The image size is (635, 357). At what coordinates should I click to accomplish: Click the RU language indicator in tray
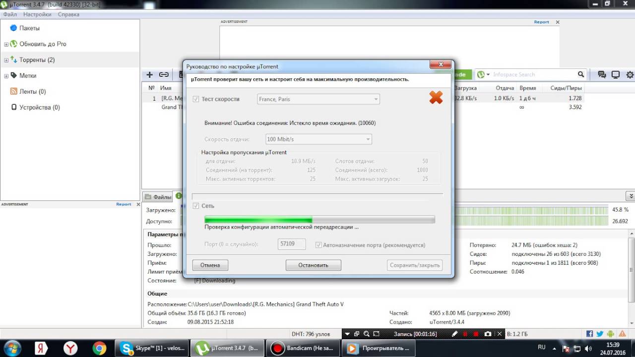(x=542, y=348)
